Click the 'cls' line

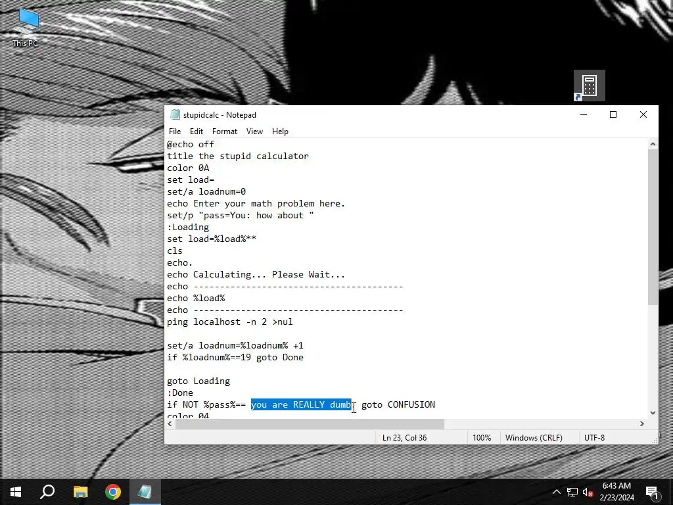point(175,251)
